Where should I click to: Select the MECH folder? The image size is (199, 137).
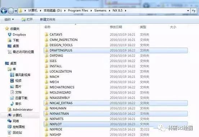pyautogui.click(x=54, y=82)
